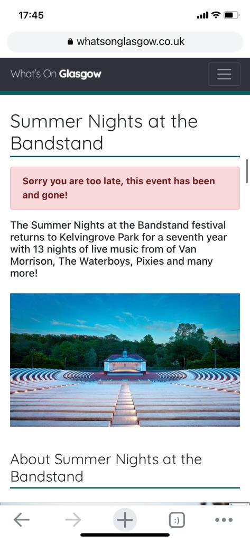Tap the padlock icon in address bar
Screen dimensions: 250x542
[70, 42]
